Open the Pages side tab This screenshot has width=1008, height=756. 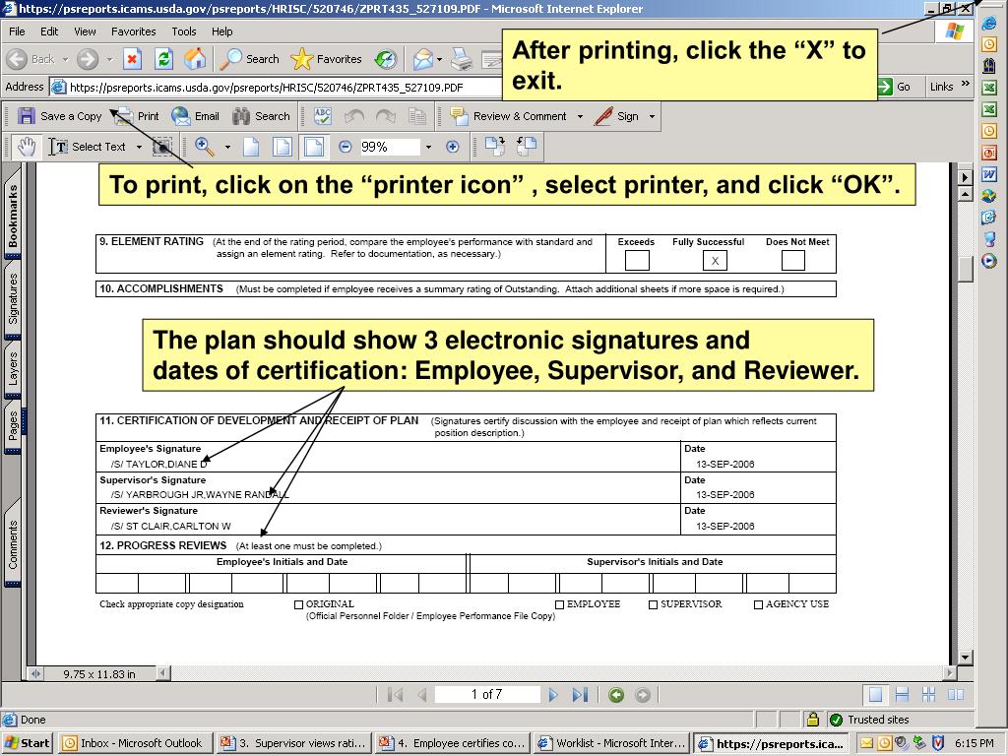tap(13, 425)
